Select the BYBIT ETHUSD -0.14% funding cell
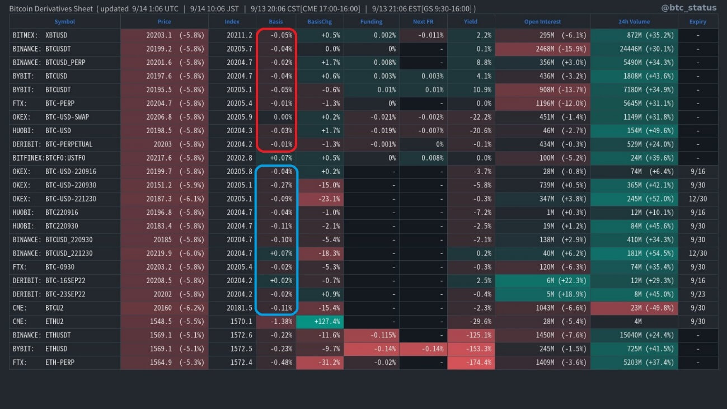 coord(371,349)
